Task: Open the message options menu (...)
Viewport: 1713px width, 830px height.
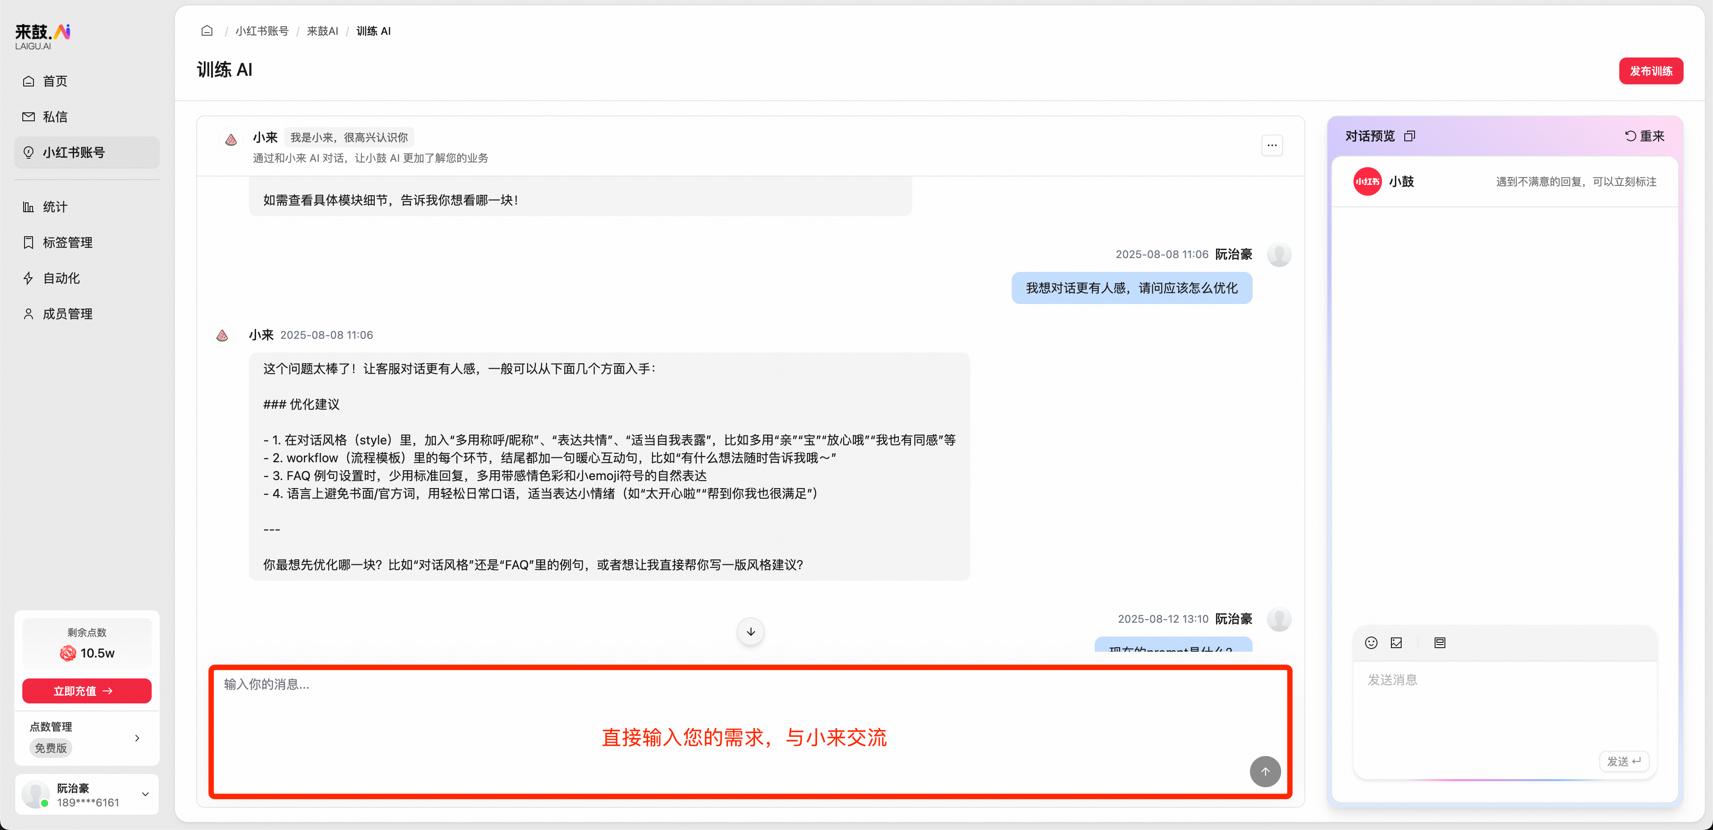Action: pos(1272,145)
